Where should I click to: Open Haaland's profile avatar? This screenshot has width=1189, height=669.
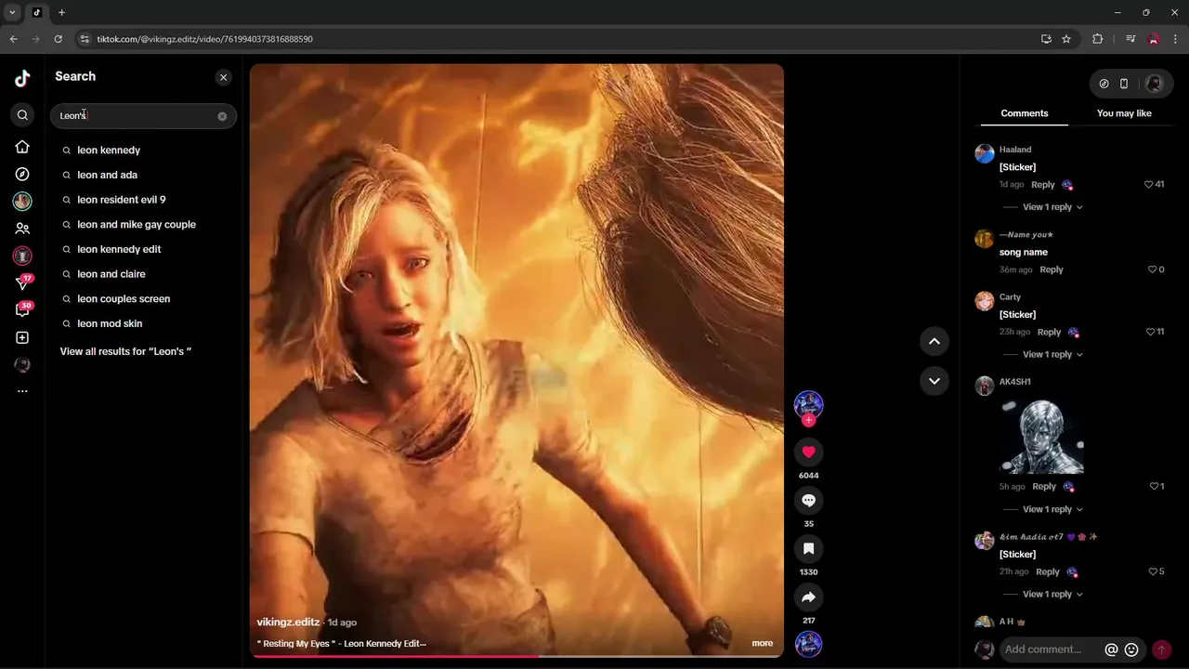985,153
